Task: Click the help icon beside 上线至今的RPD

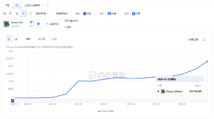Action: click(x=48, y=5)
